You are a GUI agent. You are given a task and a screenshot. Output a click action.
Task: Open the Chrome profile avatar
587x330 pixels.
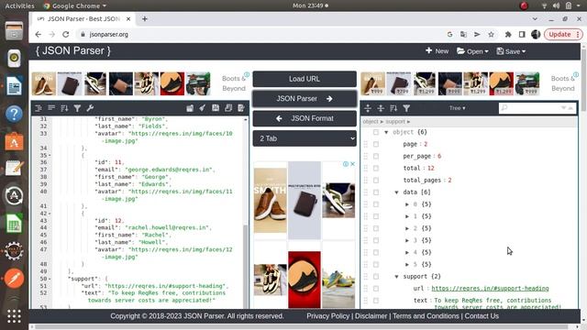536,35
